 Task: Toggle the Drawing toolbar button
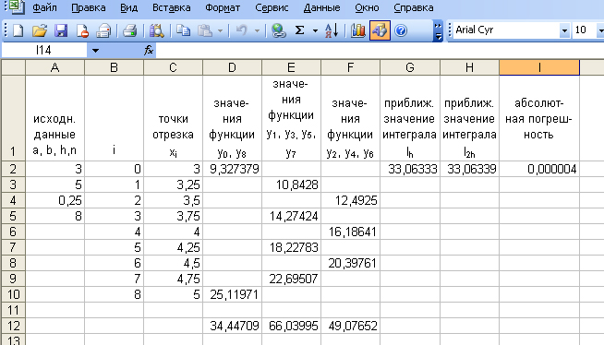pyautogui.click(x=380, y=30)
